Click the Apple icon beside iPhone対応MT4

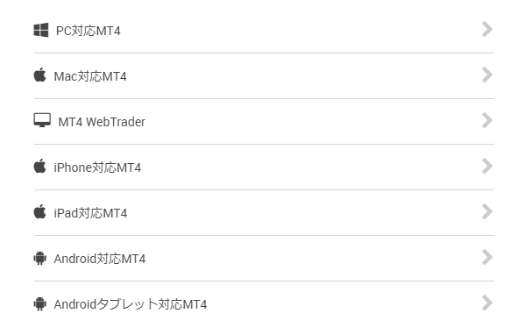point(39,166)
